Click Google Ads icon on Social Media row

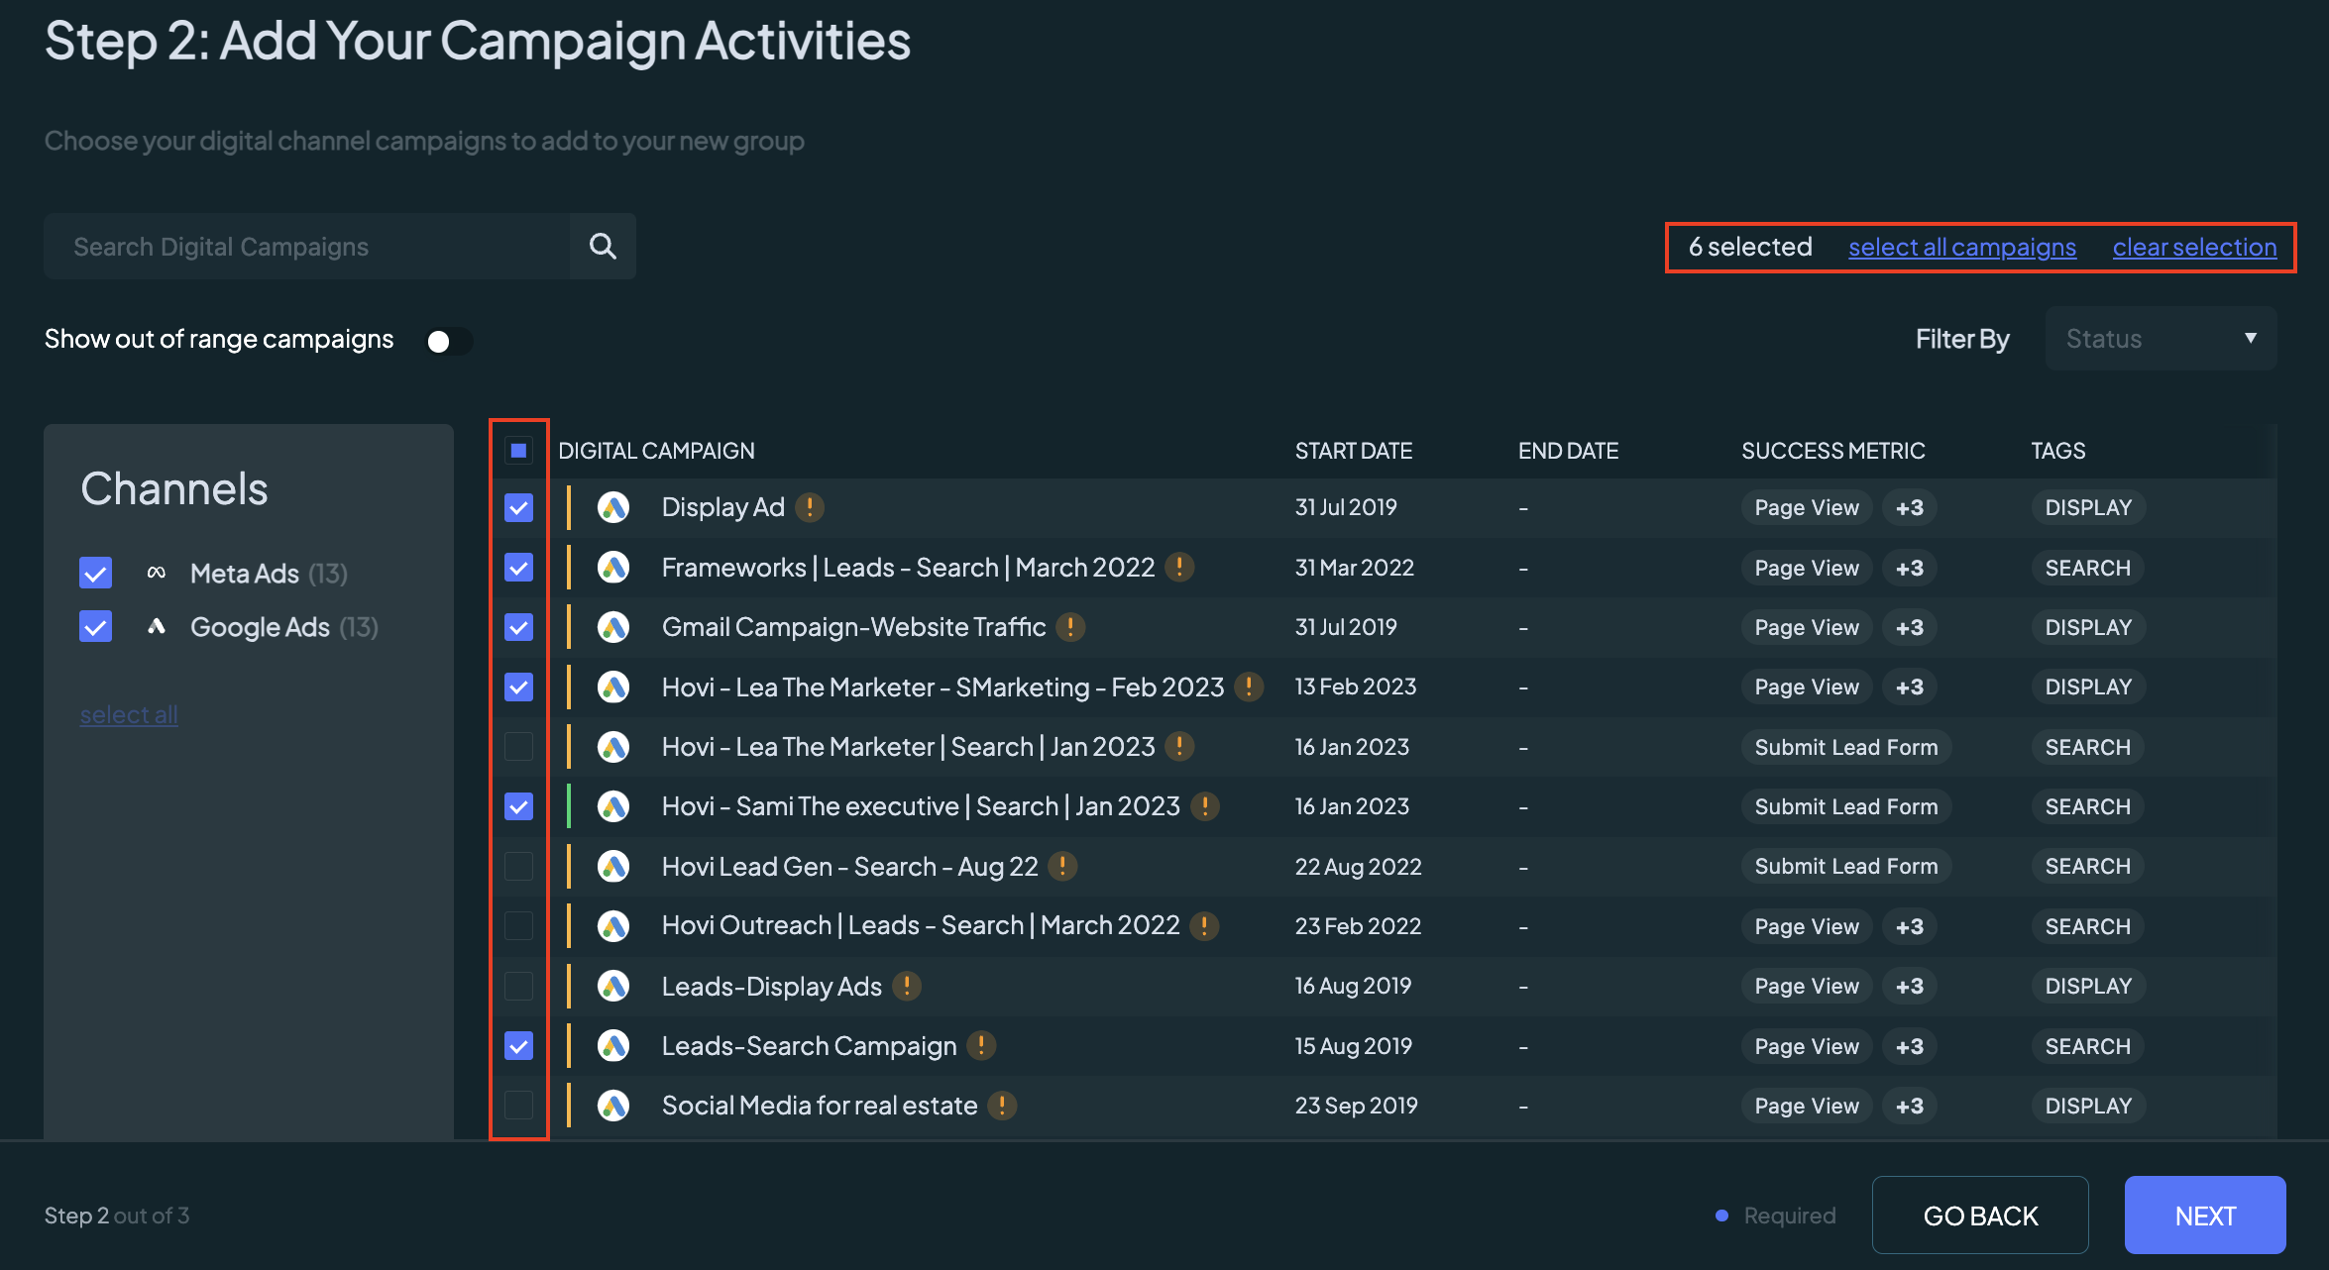pyautogui.click(x=613, y=1105)
